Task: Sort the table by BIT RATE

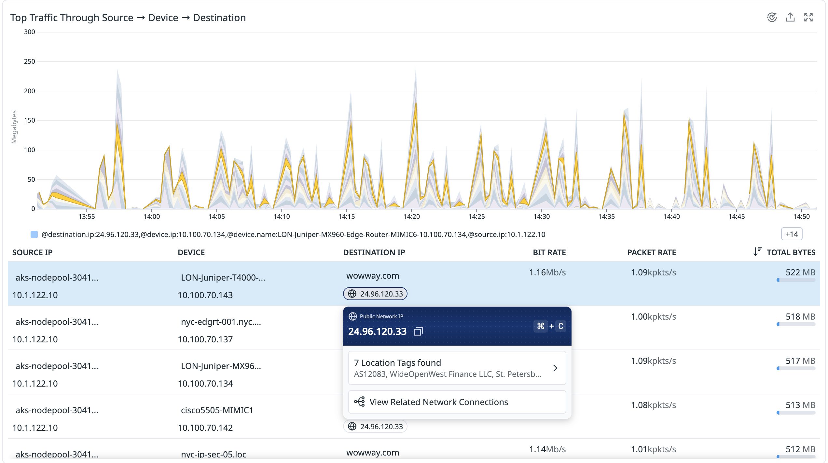Action: click(549, 252)
